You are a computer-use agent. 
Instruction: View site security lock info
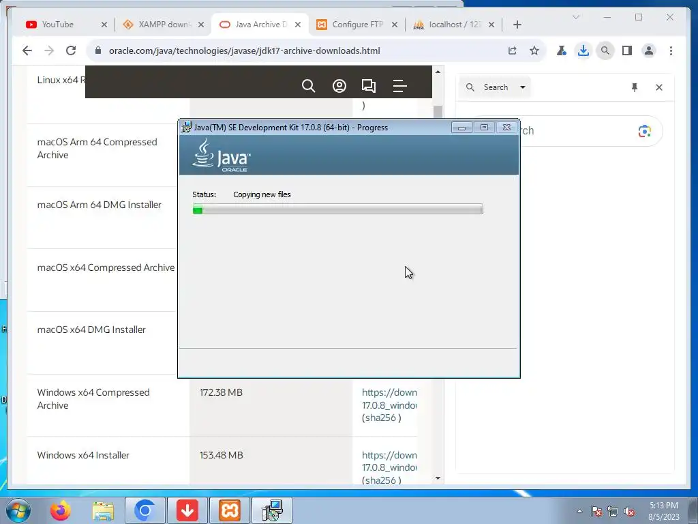pos(98,50)
